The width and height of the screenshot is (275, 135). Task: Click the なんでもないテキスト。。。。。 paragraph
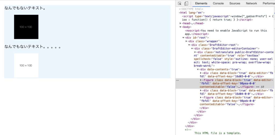[32, 47]
